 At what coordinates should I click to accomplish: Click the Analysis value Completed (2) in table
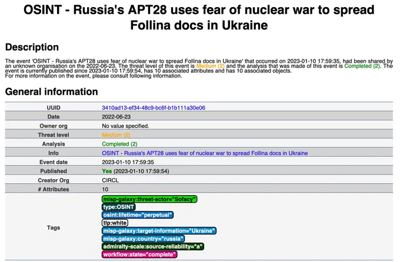point(119,144)
